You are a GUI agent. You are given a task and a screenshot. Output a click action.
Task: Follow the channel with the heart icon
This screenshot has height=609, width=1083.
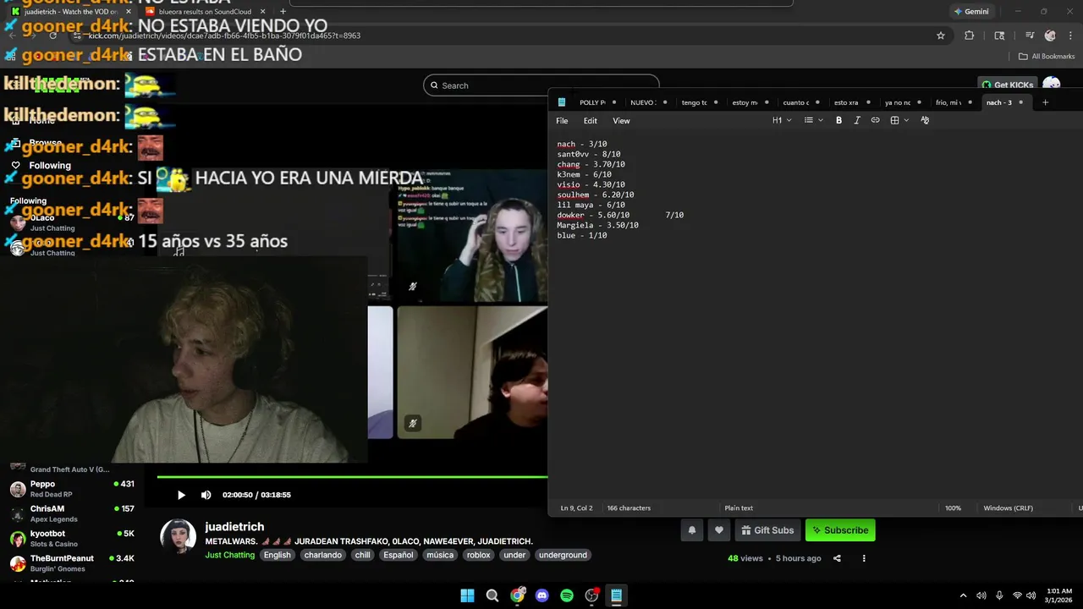pyautogui.click(x=718, y=530)
